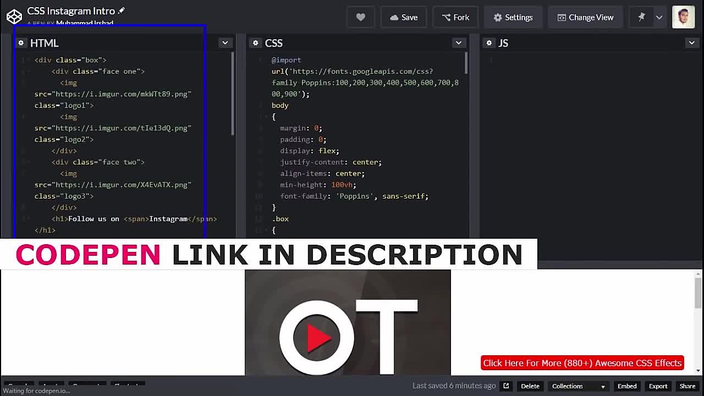
Task: Click the '.box' selector in CSS
Action: click(x=280, y=219)
